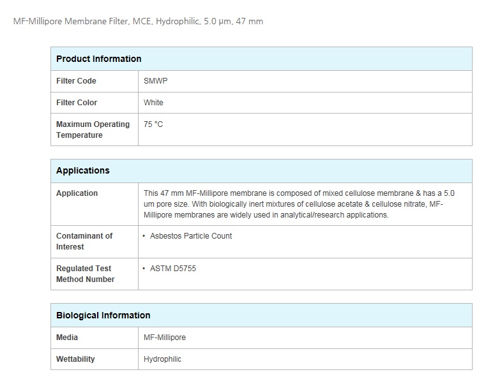Click the Filter Code label

(x=76, y=81)
